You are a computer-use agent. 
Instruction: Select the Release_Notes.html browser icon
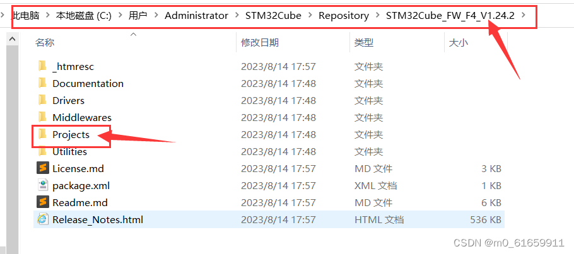(x=43, y=219)
